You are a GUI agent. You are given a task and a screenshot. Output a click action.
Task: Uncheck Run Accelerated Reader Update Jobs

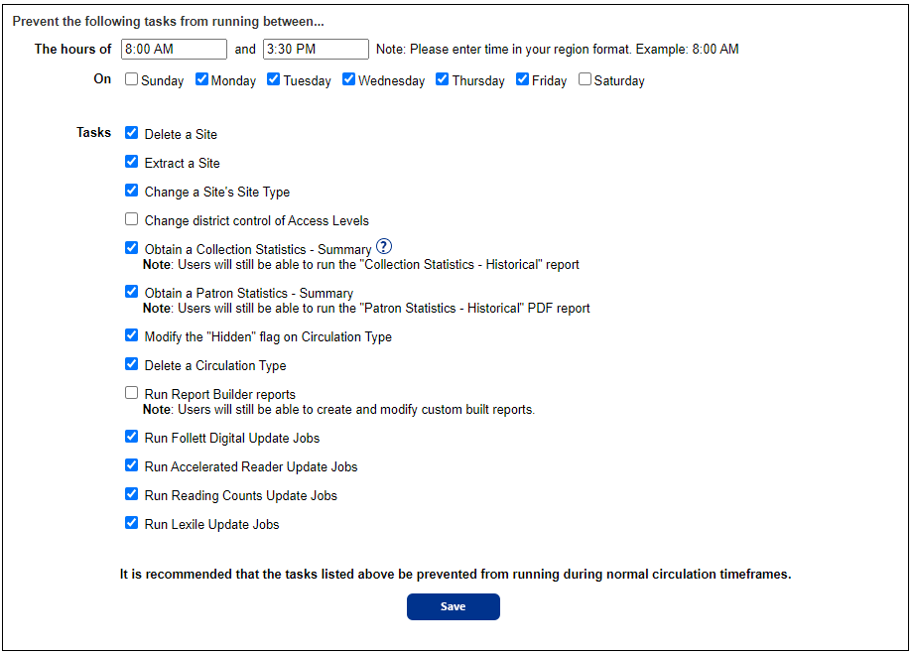click(x=131, y=465)
